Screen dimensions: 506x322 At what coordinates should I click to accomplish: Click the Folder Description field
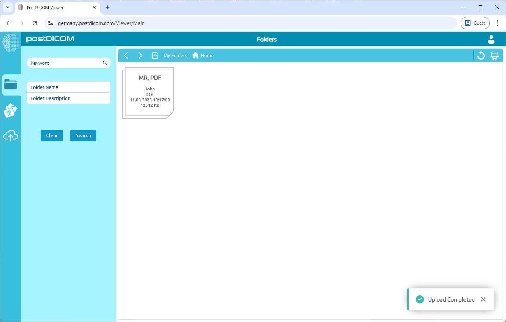point(69,98)
